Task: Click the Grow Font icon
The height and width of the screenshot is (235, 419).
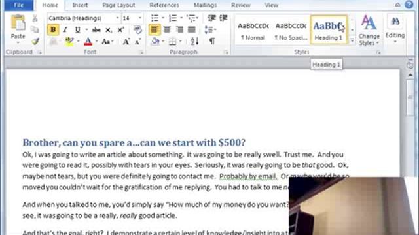Action: 126,42
